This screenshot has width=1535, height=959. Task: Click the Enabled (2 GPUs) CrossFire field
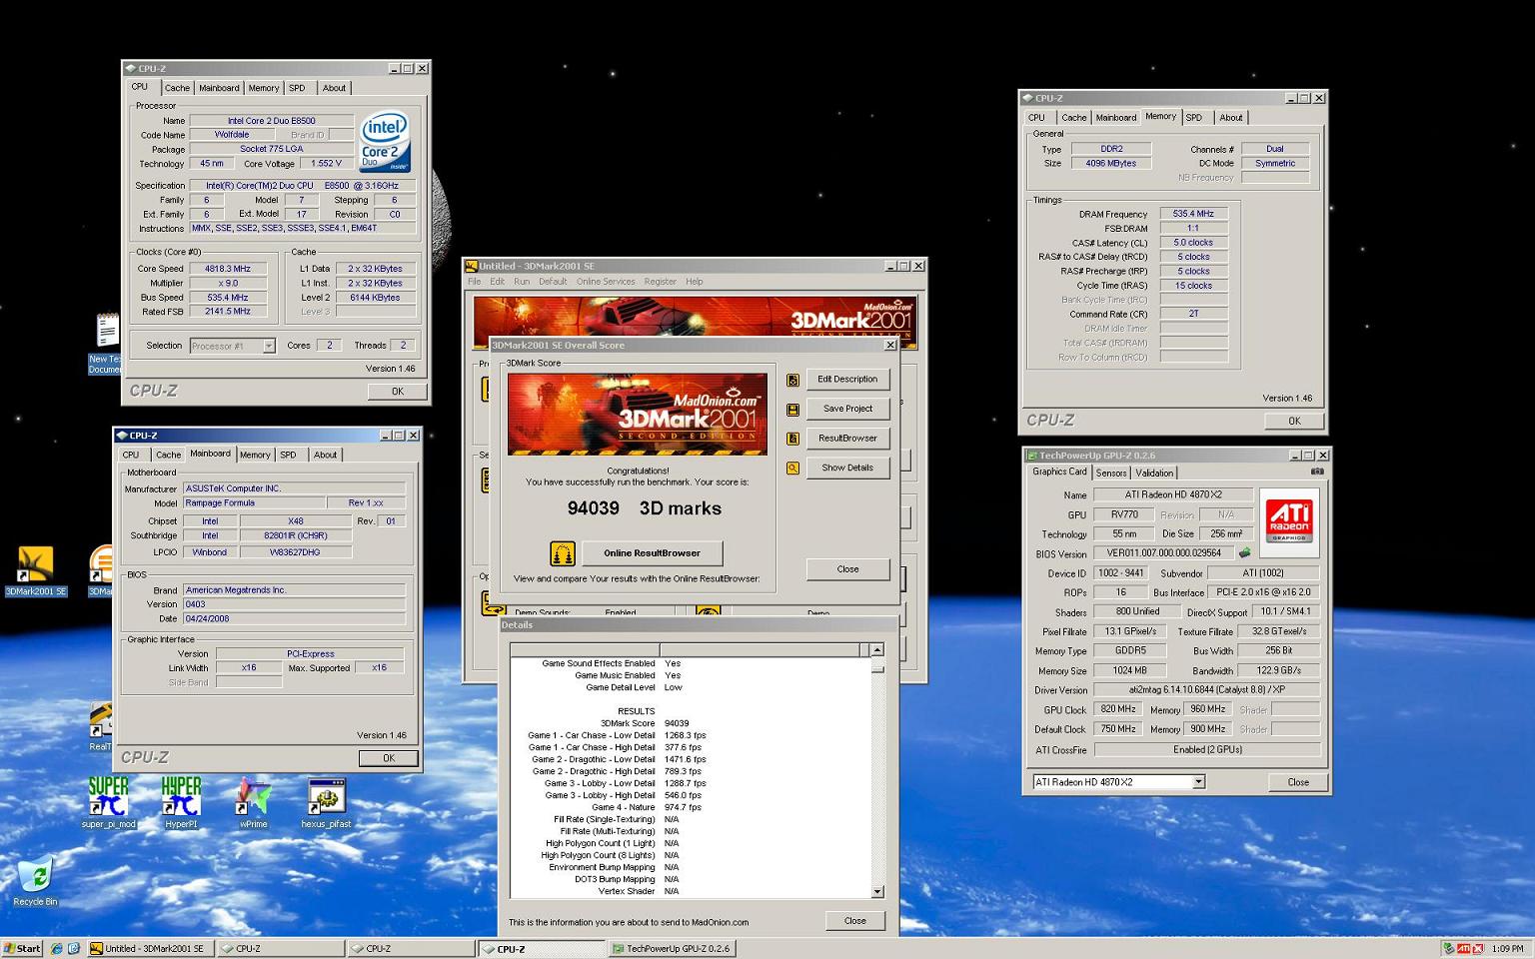(1207, 749)
